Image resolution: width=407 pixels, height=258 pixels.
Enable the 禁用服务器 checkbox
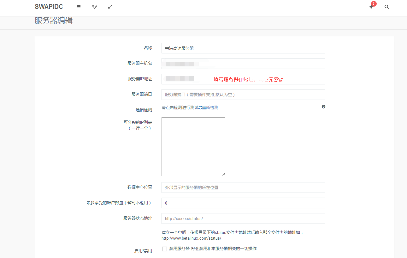pyautogui.click(x=164, y=249)
